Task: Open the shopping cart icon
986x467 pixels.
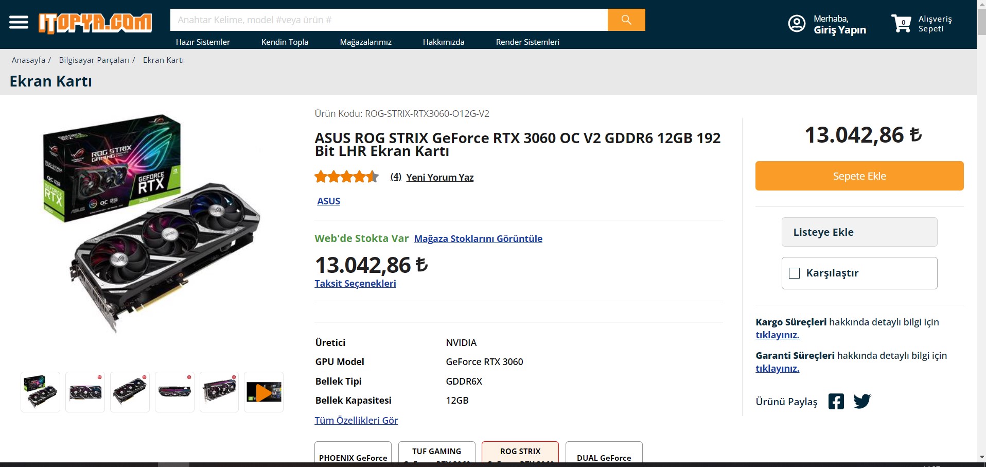Action: [902, 24]
